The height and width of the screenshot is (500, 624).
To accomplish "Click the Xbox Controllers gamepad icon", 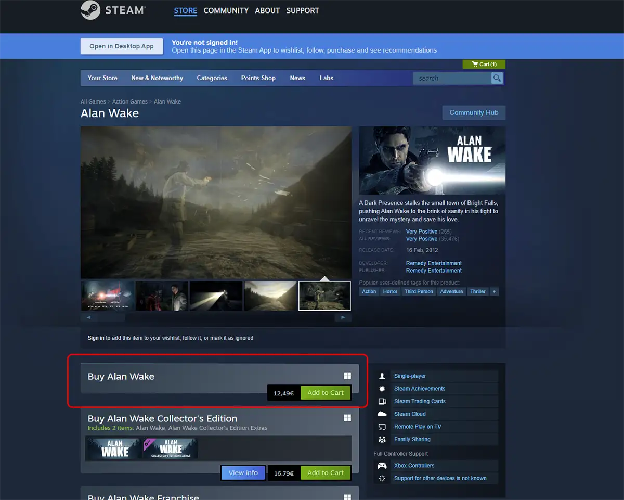I will tap(382, 465).
